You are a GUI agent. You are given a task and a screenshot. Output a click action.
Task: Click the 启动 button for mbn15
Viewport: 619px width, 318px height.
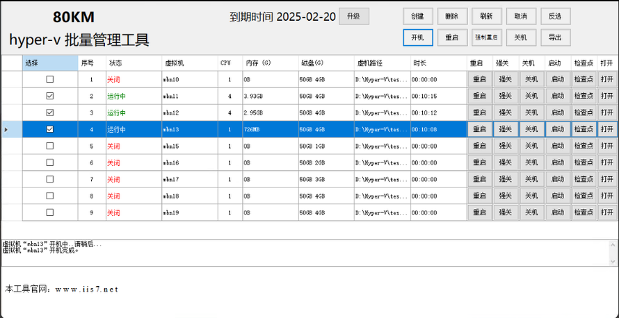click(558, 146)
